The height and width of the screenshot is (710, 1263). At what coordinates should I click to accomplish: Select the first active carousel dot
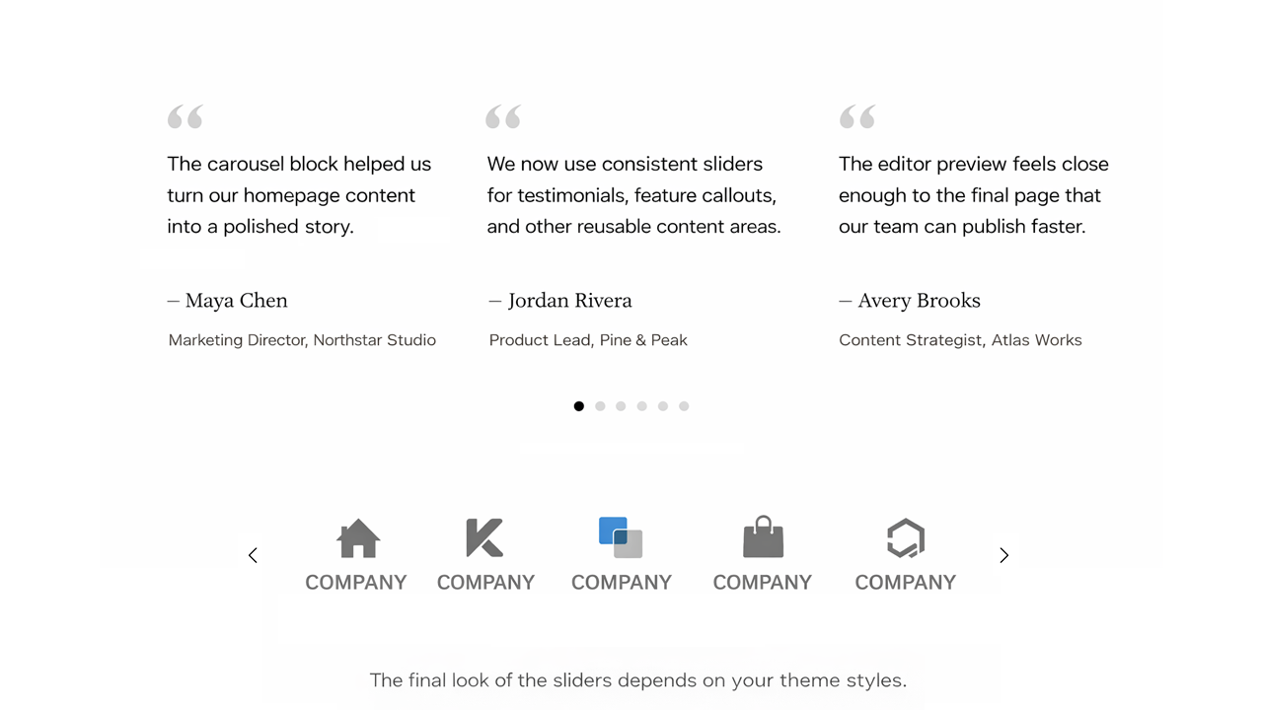click(x=579, y=406)
